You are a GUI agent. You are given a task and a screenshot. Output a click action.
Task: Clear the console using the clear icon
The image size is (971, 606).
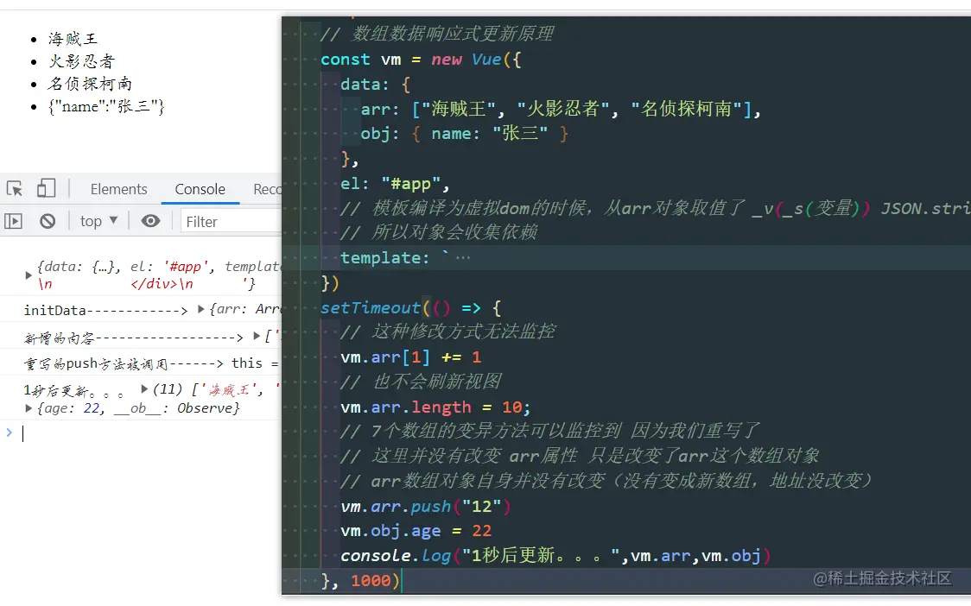point(48,221)
